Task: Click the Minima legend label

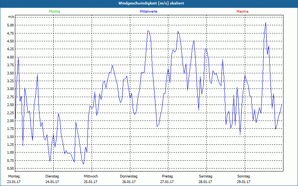Action: 54,12
